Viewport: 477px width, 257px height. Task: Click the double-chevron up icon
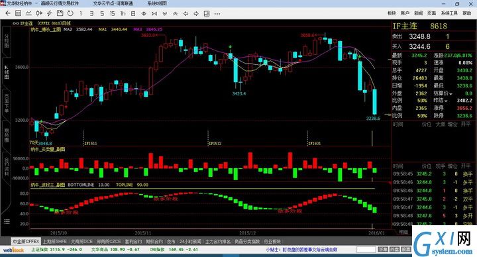175,13
